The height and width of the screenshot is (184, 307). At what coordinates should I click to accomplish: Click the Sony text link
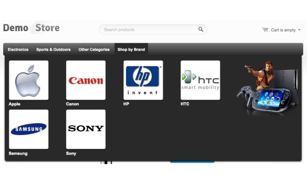point(71,153)
